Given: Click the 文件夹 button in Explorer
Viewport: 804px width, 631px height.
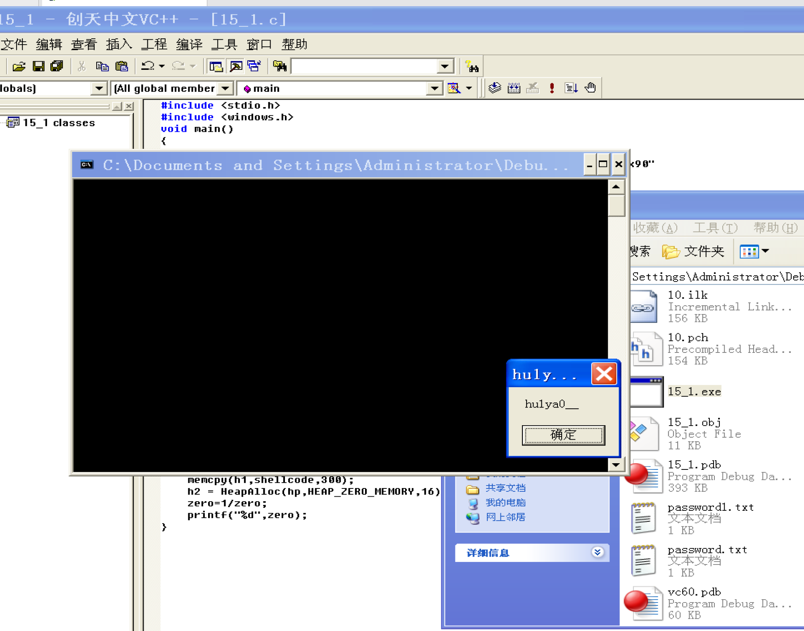Looking at the screenshot, I should coord(693,251).
